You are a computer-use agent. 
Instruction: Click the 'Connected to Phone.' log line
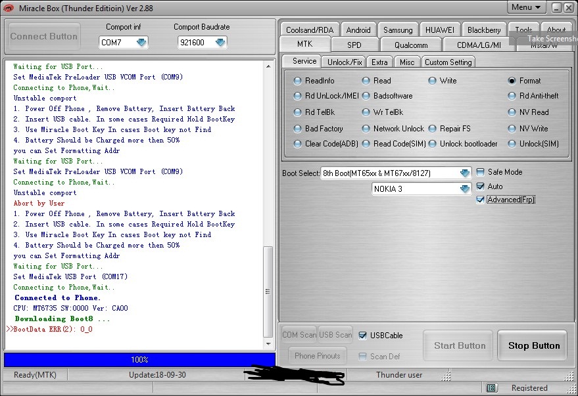[x=57, y=297]
